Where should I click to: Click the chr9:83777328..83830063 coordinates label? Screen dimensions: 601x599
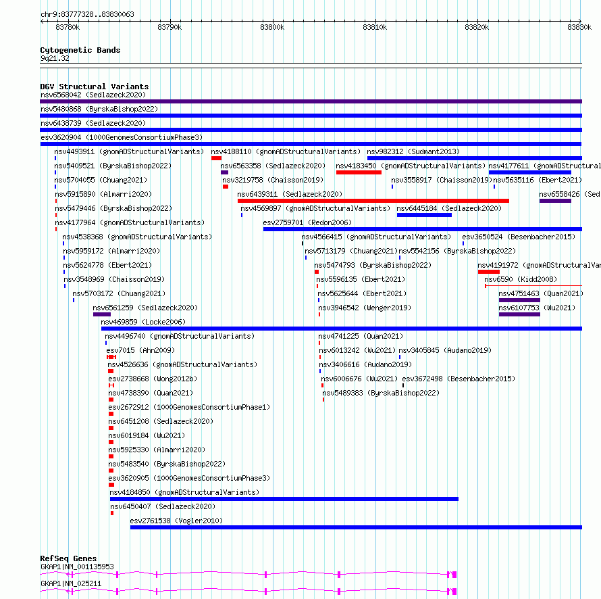(x=87, y=14)
